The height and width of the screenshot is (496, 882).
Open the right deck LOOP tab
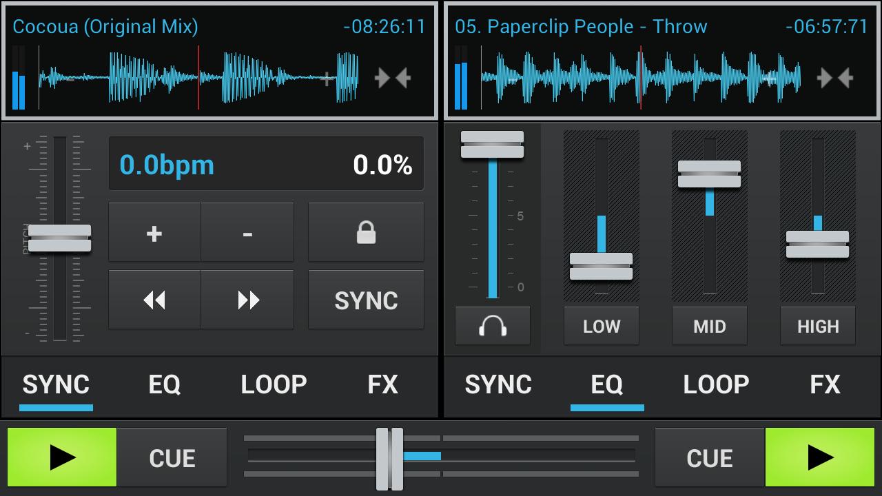pos(716,384)
